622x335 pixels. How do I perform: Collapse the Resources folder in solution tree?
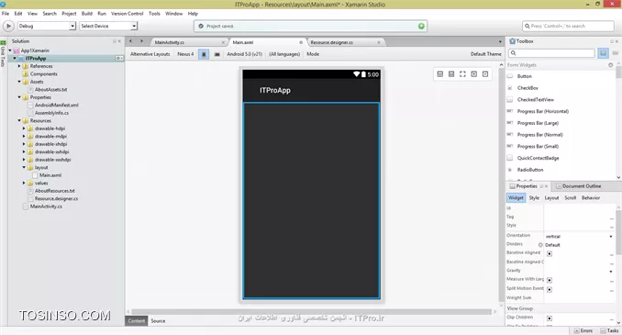pyautogui.click(x=19, y=120)
